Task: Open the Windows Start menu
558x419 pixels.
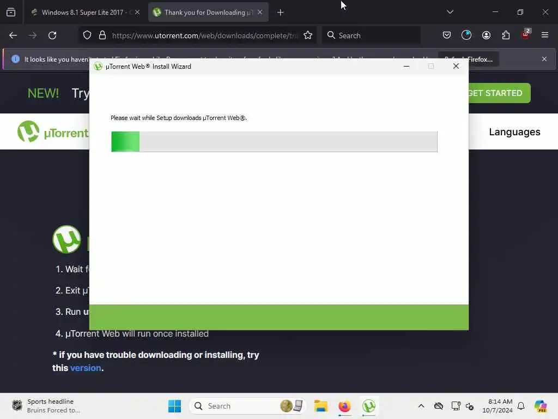Action: 174,406
